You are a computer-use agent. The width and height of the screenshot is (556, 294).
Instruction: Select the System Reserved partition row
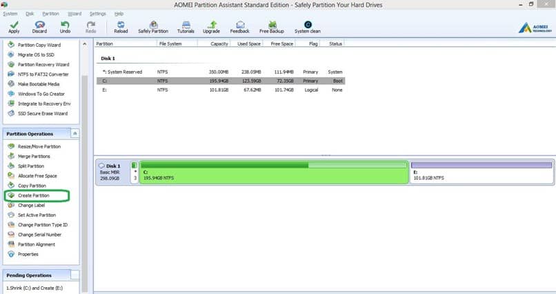[x=221, y=72]
